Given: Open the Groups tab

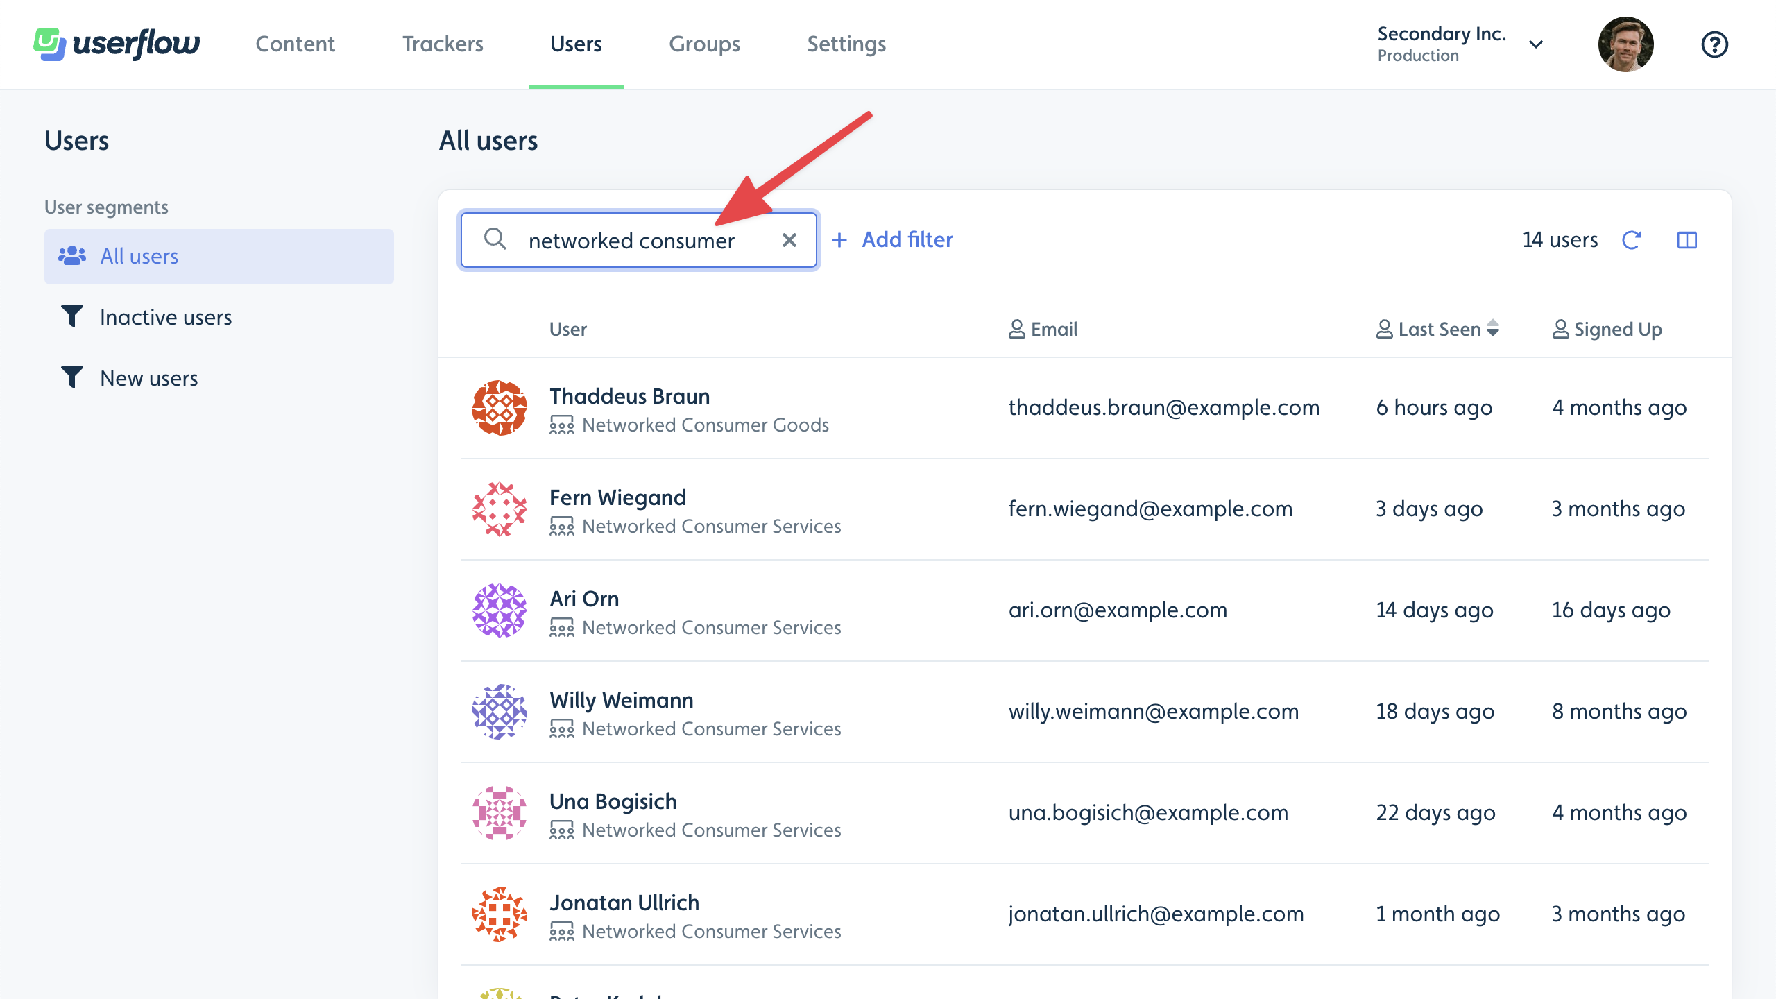Looking at the screenshot, I should (704, 44).
